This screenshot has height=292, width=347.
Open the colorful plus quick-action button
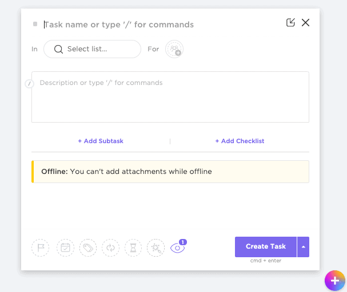[x=334, y=280]
